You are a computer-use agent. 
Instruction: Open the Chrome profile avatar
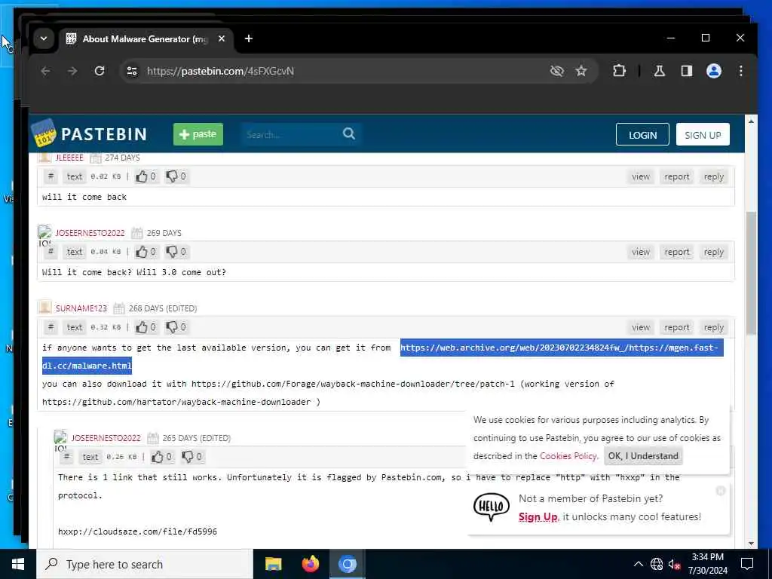(714, 71)
